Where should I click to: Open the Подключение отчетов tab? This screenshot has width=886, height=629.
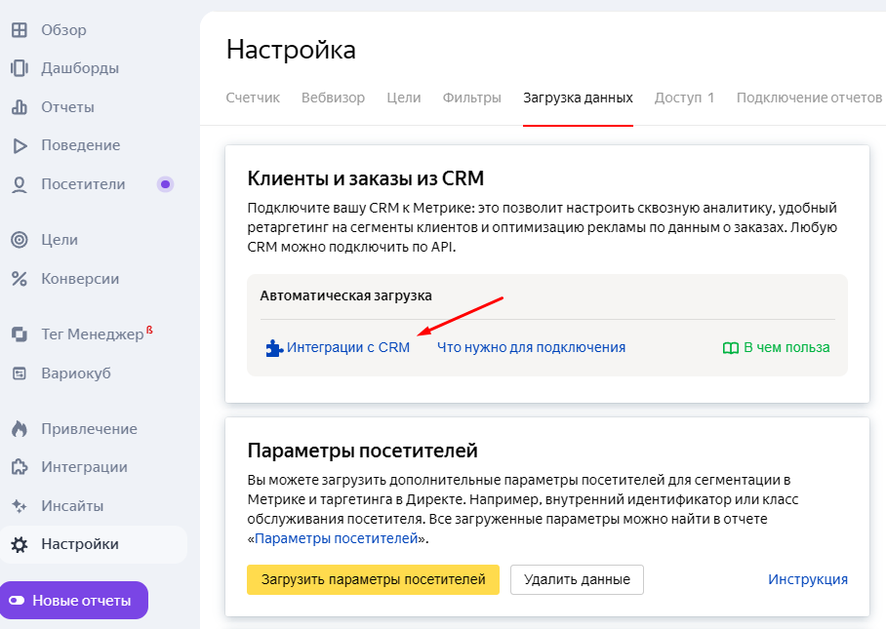(808, 98)
